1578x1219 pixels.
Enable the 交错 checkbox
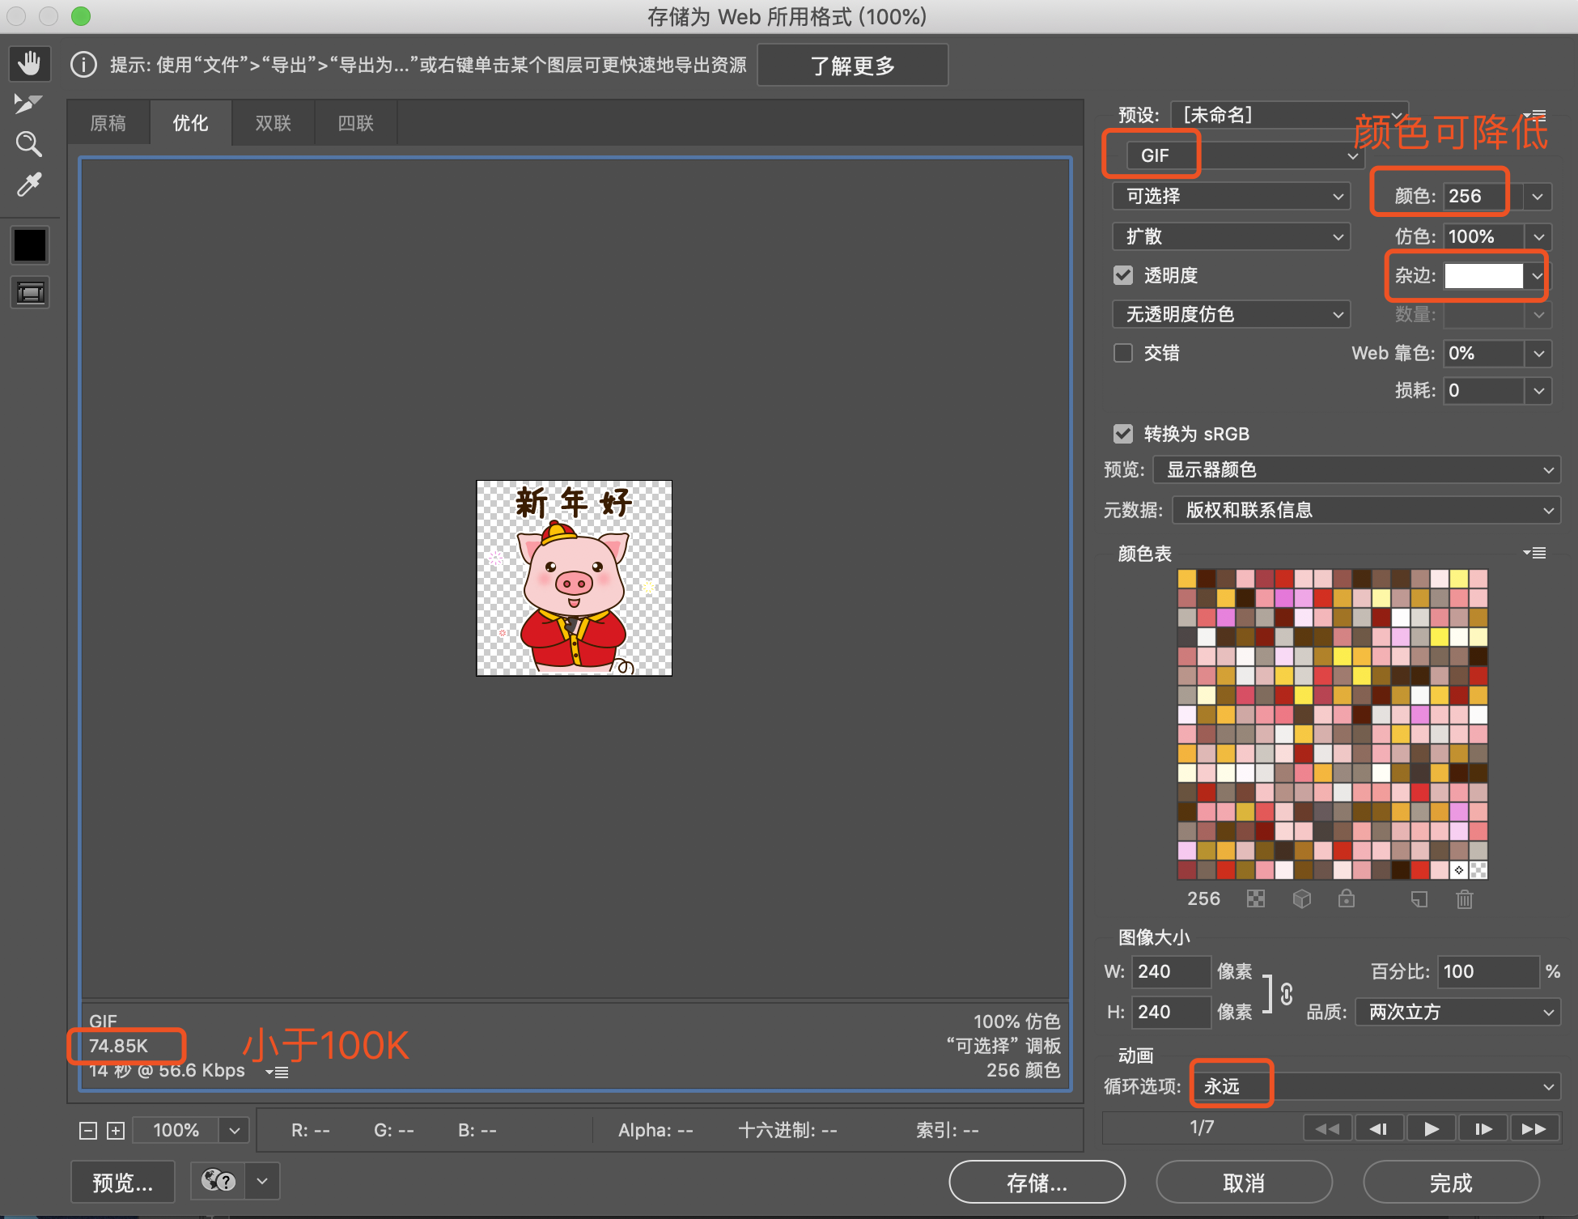(x=1123, y=353)
